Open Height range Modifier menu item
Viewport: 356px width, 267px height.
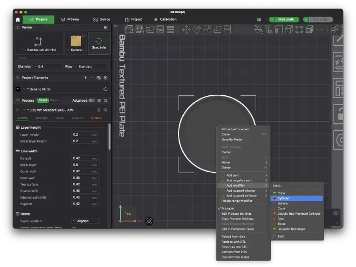pyautogui.click(x=237, y=201)
